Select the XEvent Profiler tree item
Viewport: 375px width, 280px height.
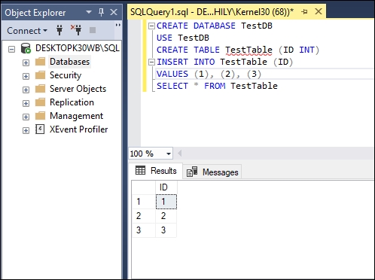[78, 129]
